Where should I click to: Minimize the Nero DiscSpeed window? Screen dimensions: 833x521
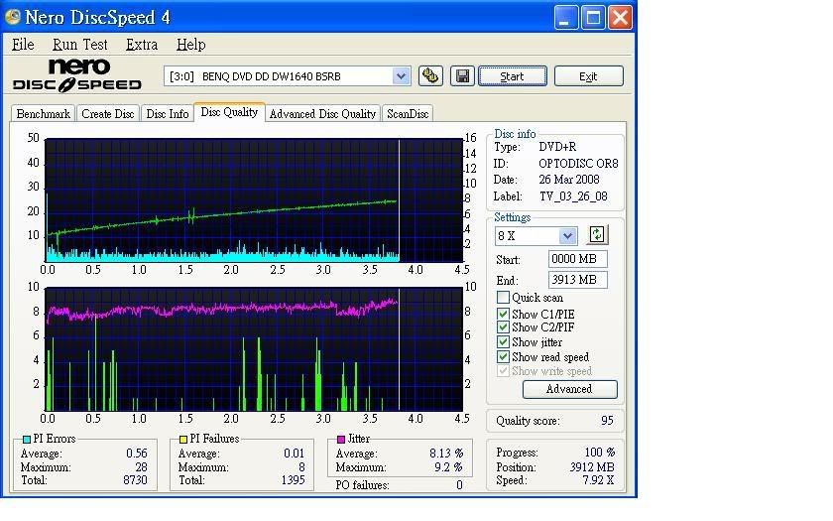pos(566,18)
